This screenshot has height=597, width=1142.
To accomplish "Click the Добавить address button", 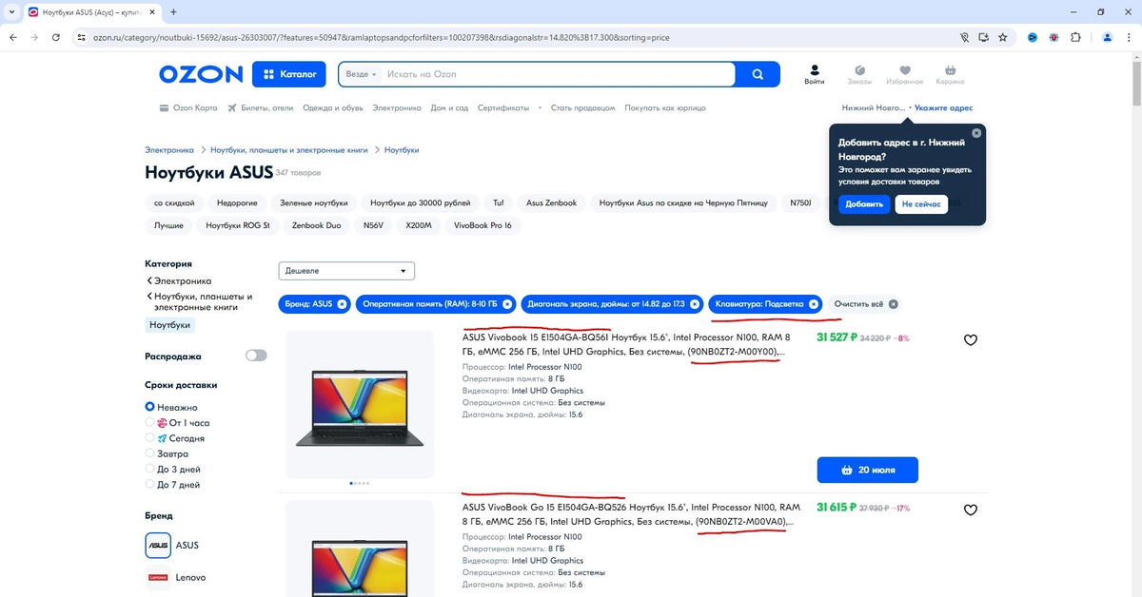I will click(862, 203).
